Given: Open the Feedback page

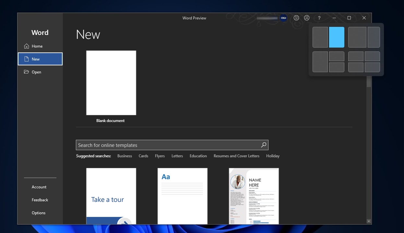Looking at the screenshot, I should [x=40, y=200].
